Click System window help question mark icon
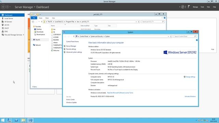Viewport: 219px width, 123px height. click(x=197, y=40)
